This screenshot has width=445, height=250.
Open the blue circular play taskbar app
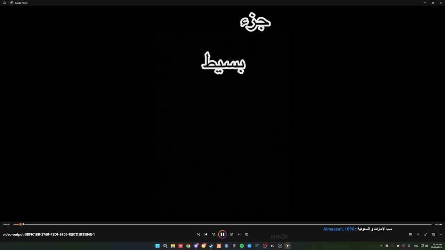pos(249,246)
